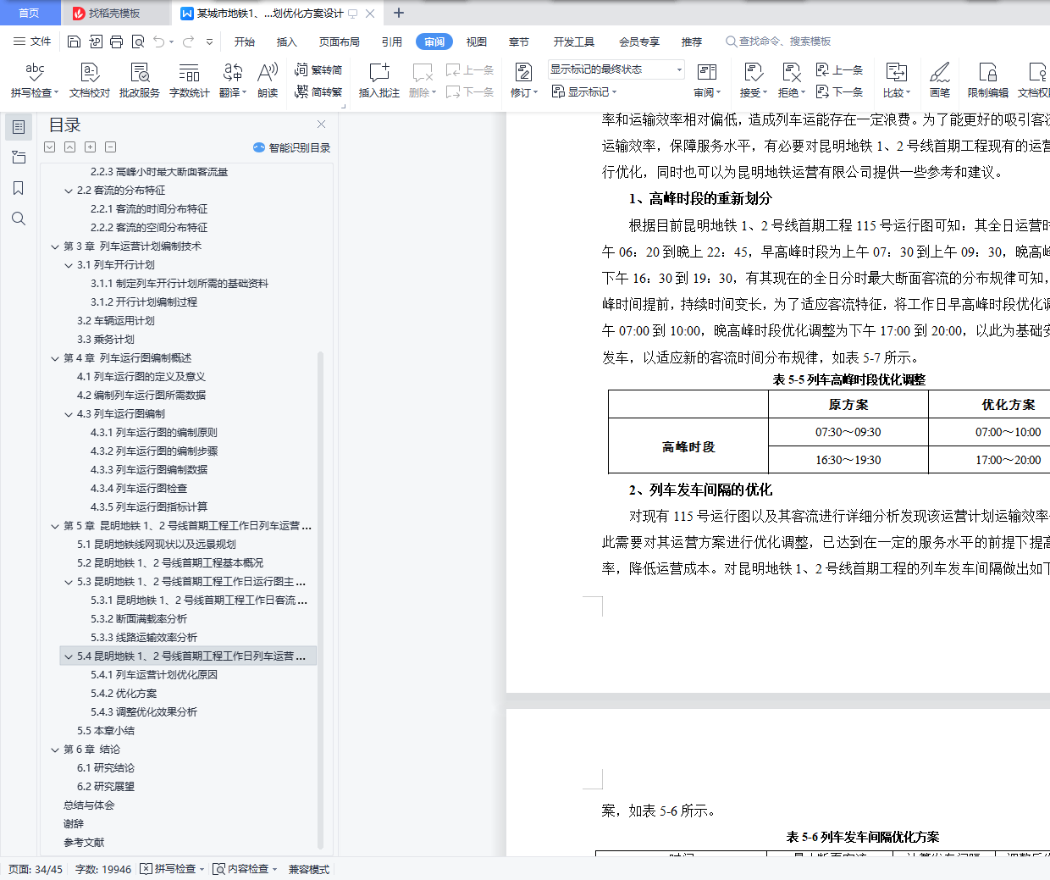Go to 下一条 next change beside 拒绝
Viewport: 1050px width, 880px height.
pyautogui.click(x=839, y=91)
